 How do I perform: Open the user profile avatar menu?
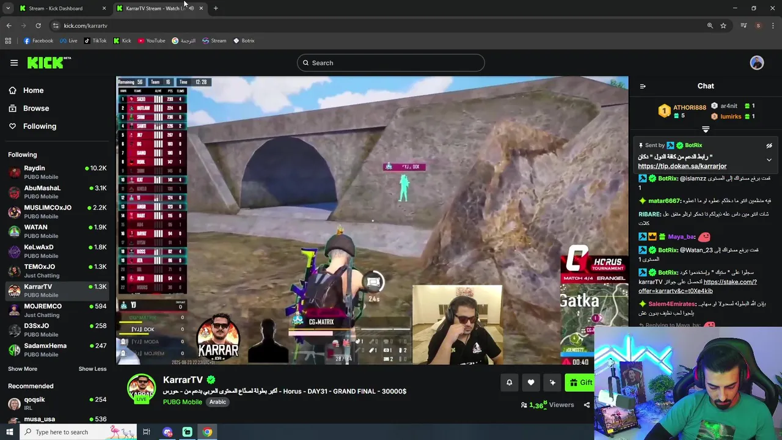pyautogui.click(x=757, y=62)
